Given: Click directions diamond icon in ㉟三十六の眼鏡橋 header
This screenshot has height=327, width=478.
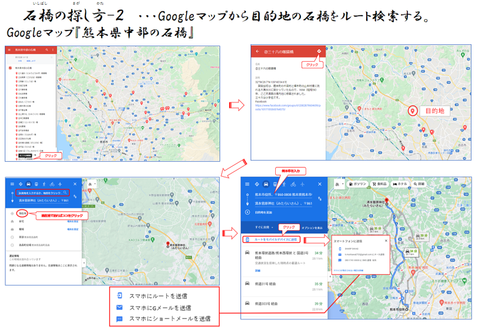Looking at the screenshot, I should [319, 52].
